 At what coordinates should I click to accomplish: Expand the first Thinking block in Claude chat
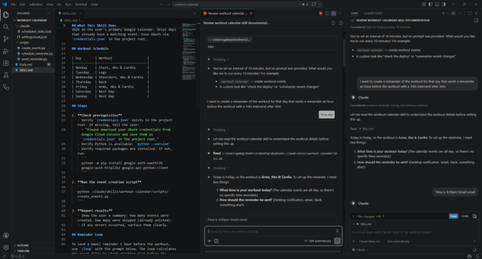click(221, 60)
